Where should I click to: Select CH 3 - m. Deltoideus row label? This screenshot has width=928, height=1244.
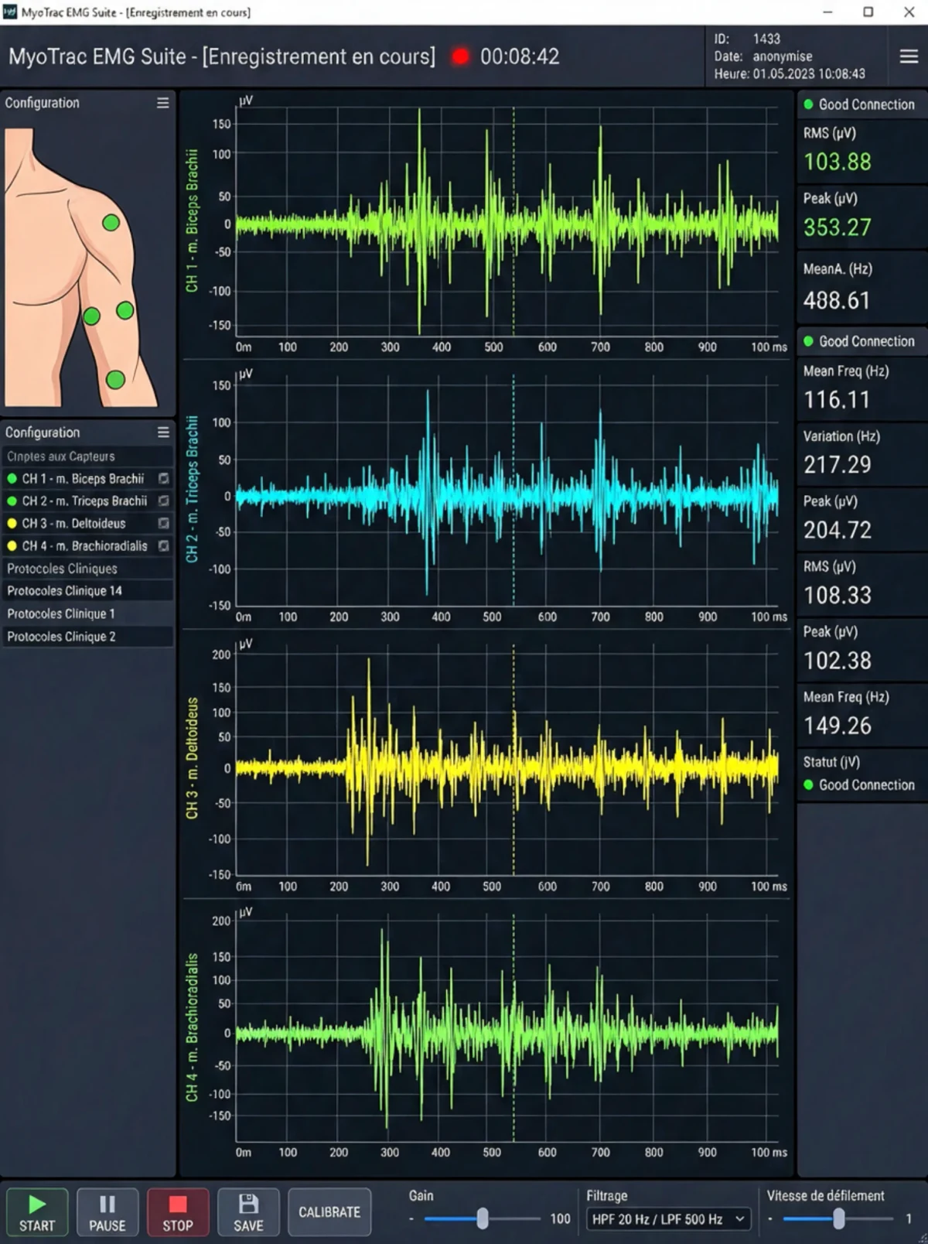[73, 524]
